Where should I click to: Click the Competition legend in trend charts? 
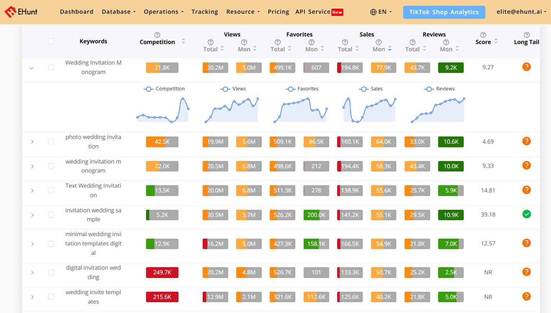point(164,89)
